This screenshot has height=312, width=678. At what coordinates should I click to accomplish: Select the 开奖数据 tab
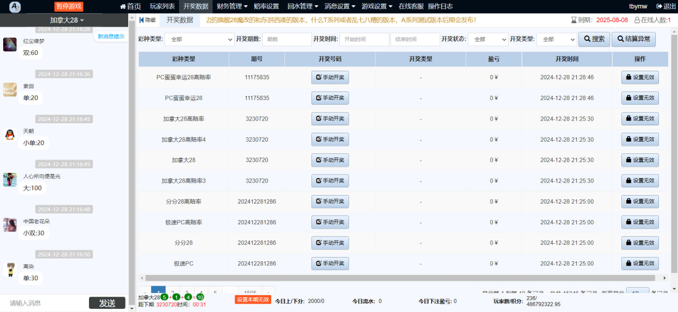point(180,20)
